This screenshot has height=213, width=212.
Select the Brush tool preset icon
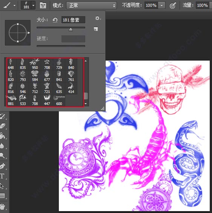point(7,5)
